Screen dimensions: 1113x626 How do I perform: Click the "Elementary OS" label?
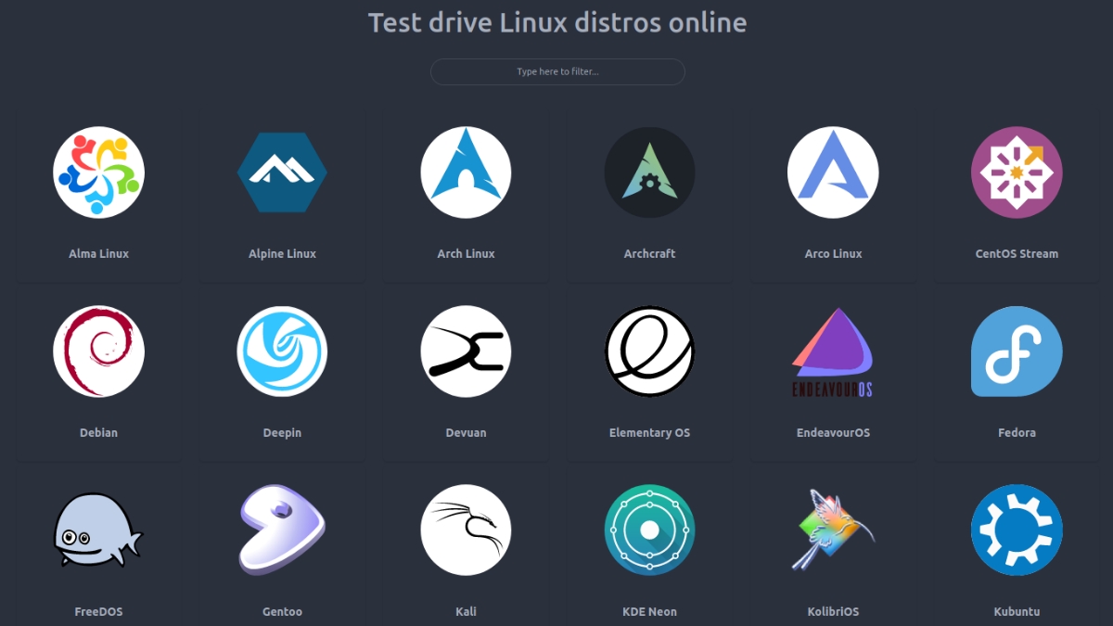click(649, 432)
